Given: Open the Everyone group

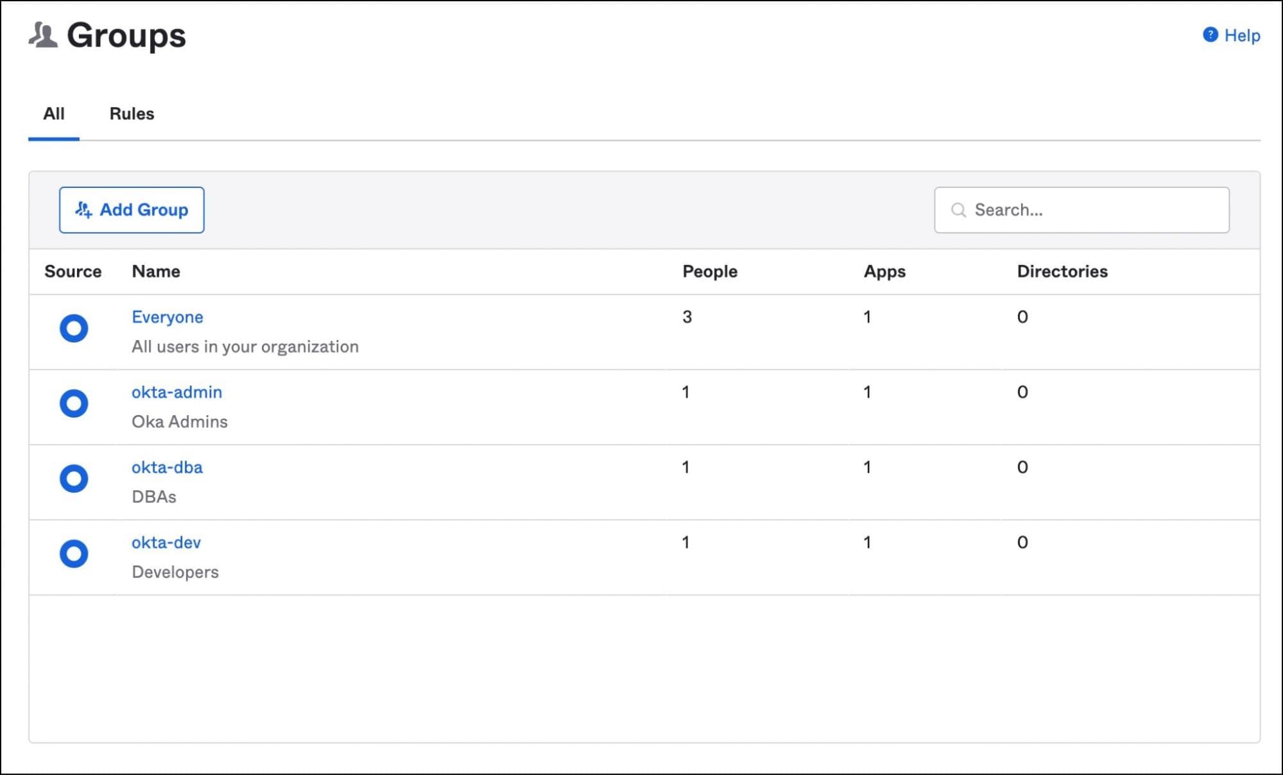Looking at the screenshot, I should [167, 317].
